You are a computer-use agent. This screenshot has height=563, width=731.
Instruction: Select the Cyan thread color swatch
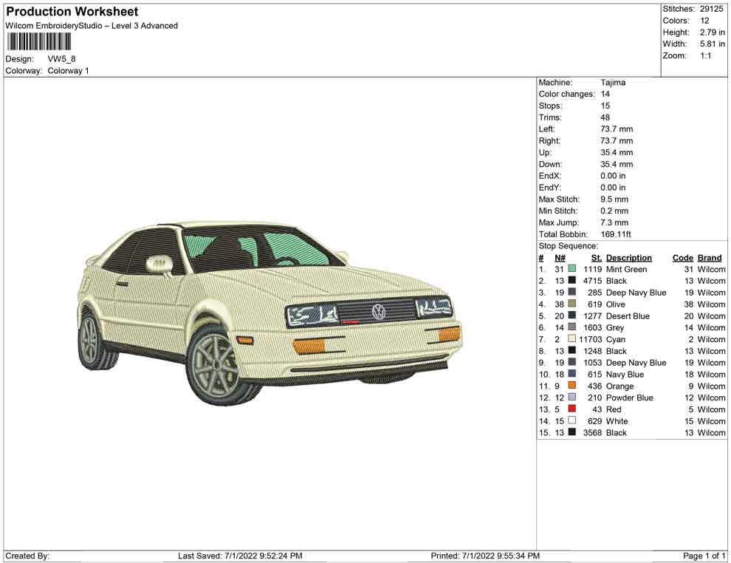(x=572, y=340)
